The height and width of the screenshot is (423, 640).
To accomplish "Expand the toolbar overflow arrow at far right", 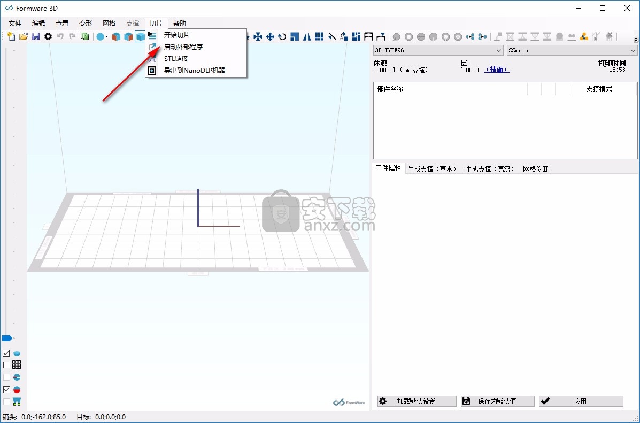I will (636, 40).
